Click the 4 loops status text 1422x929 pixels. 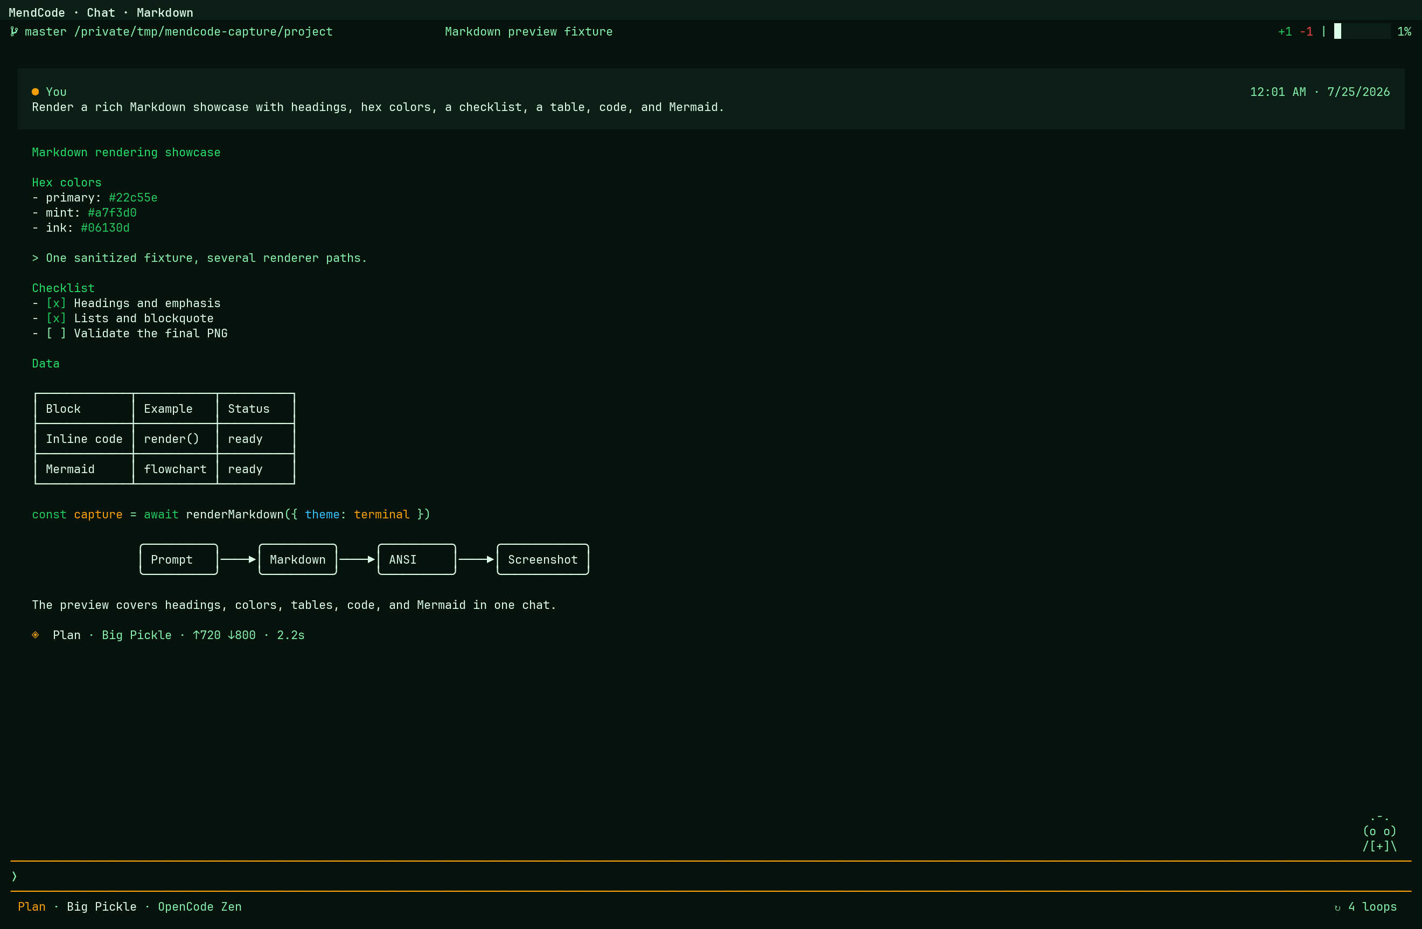pyautogui.click(x=1372, y=906)
